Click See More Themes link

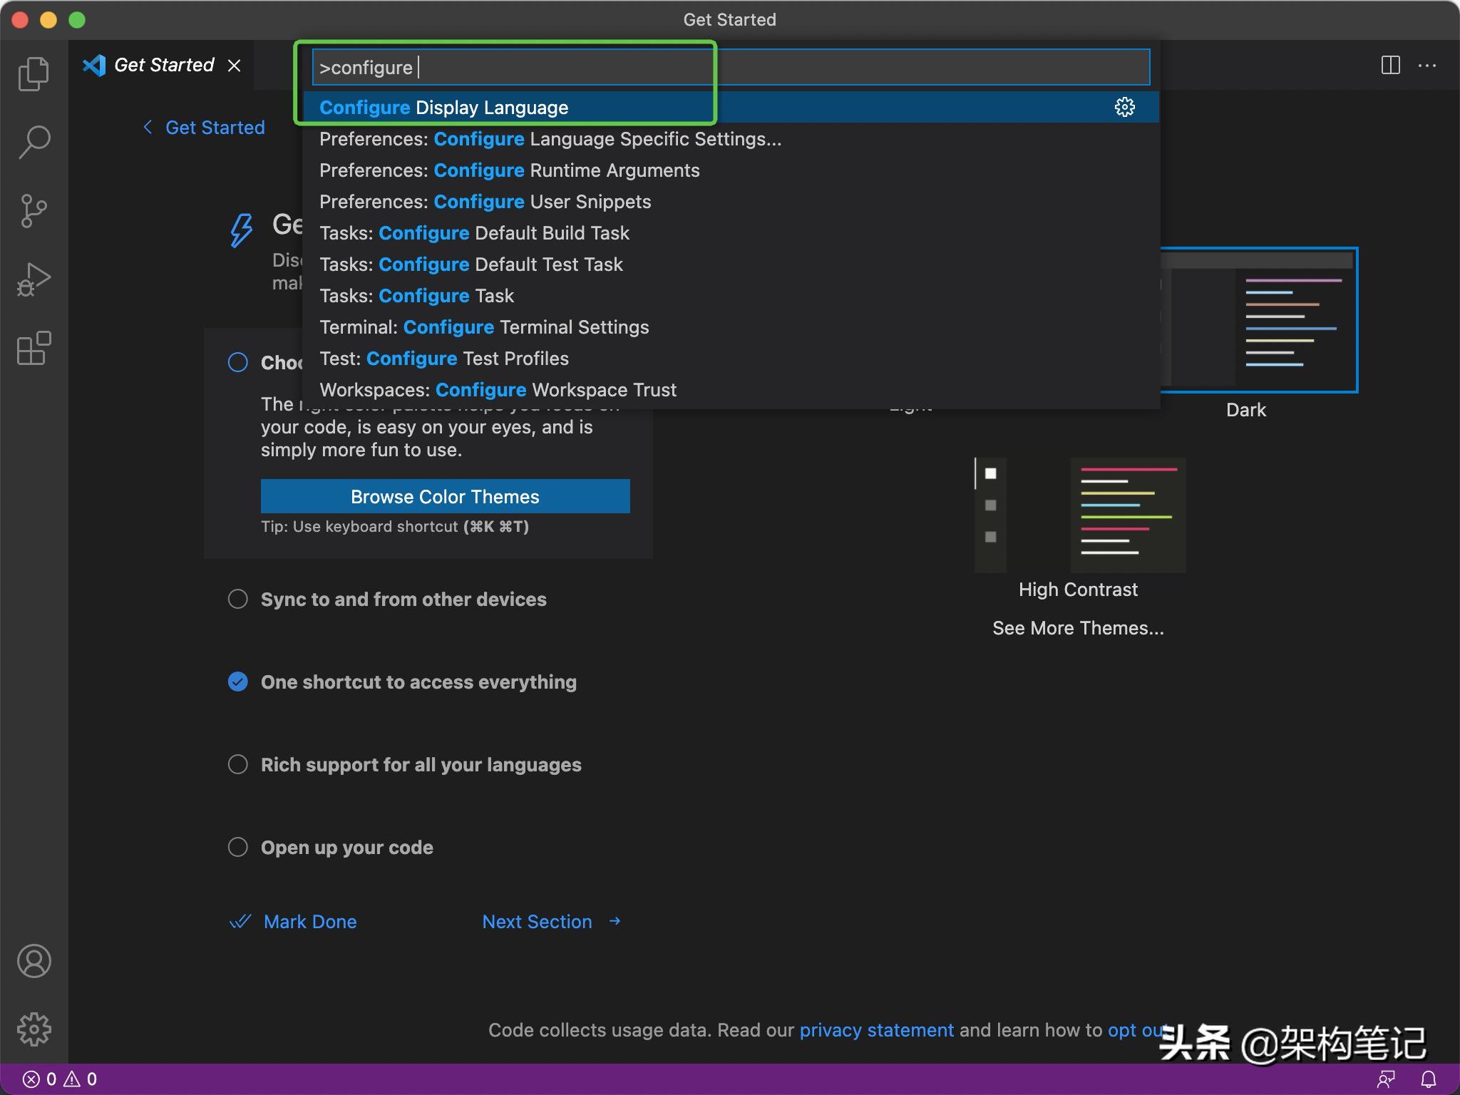[1078, 628]
